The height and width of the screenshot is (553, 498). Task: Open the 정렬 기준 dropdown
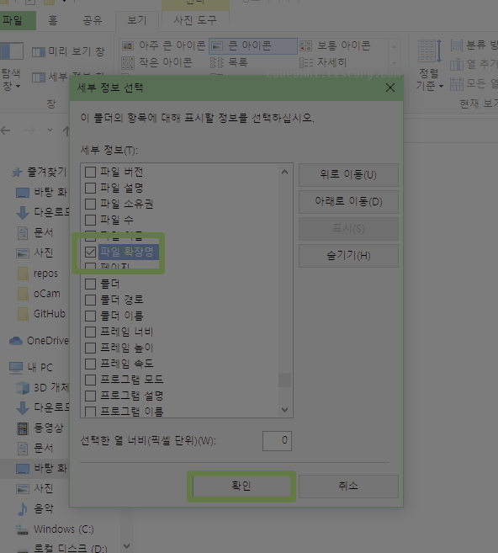pos(429,66)
